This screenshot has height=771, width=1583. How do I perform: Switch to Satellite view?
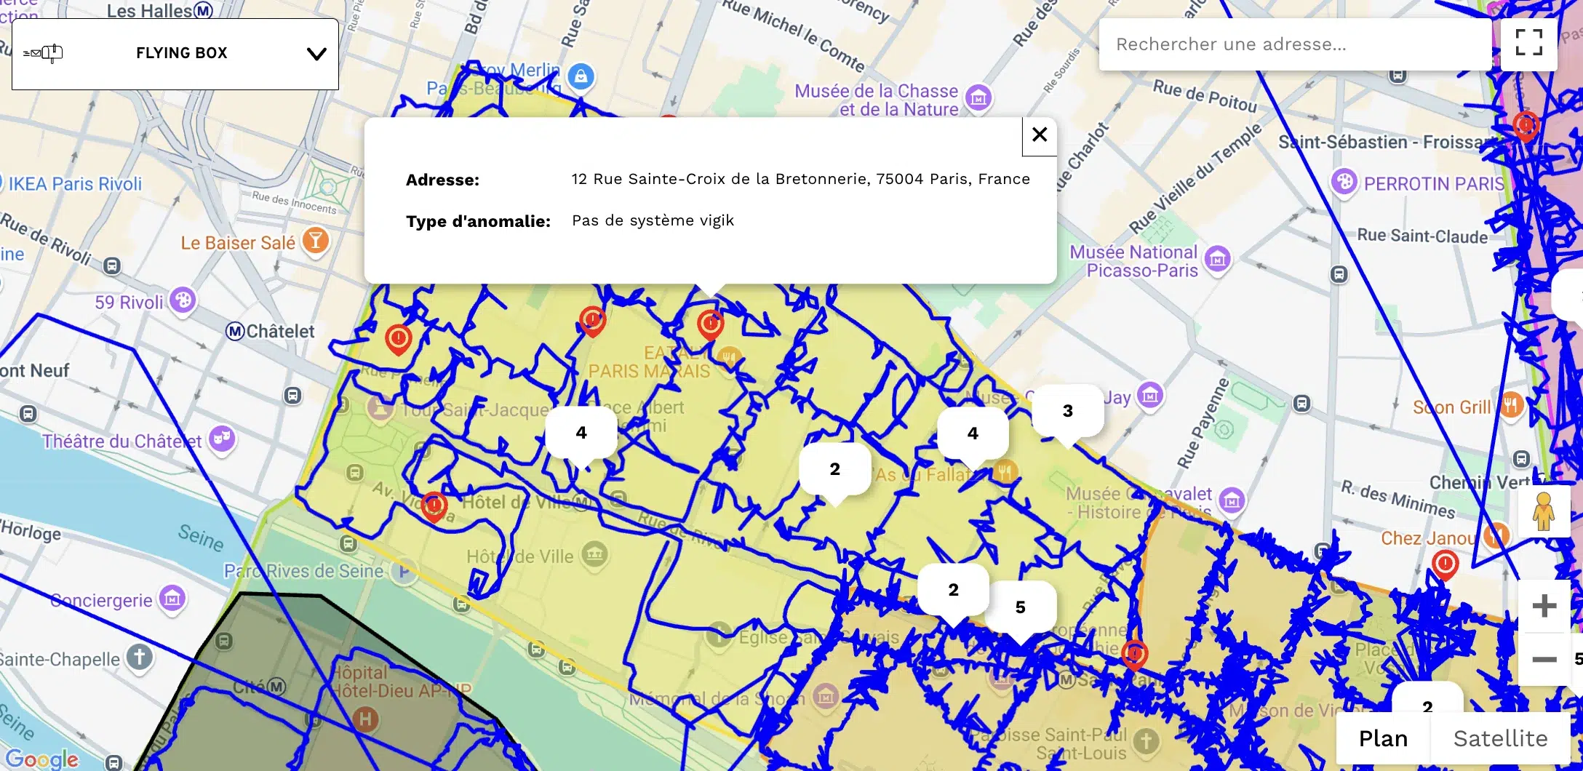(x=1499, y=738)
